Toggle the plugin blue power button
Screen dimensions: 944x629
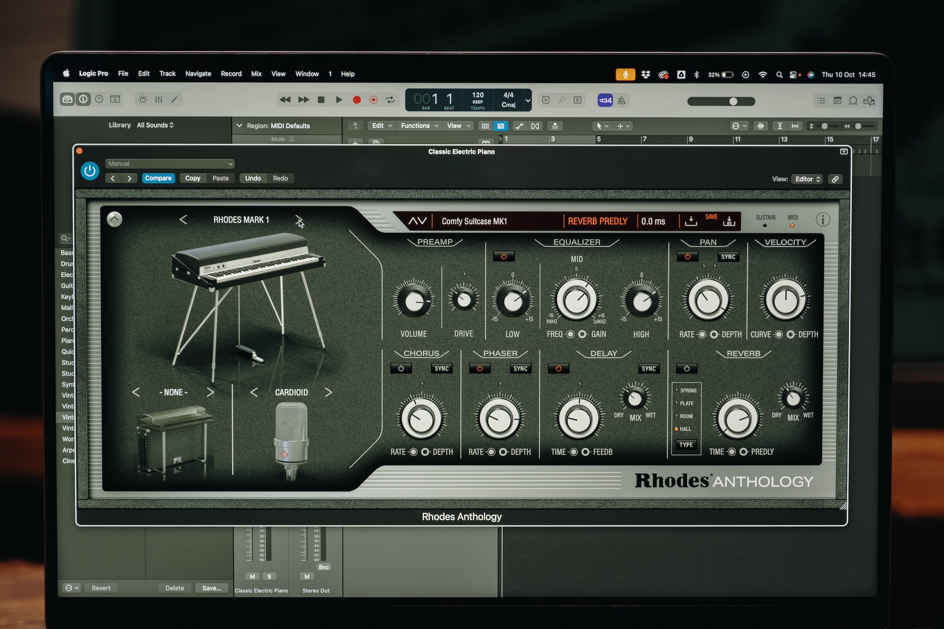(90, 171)
